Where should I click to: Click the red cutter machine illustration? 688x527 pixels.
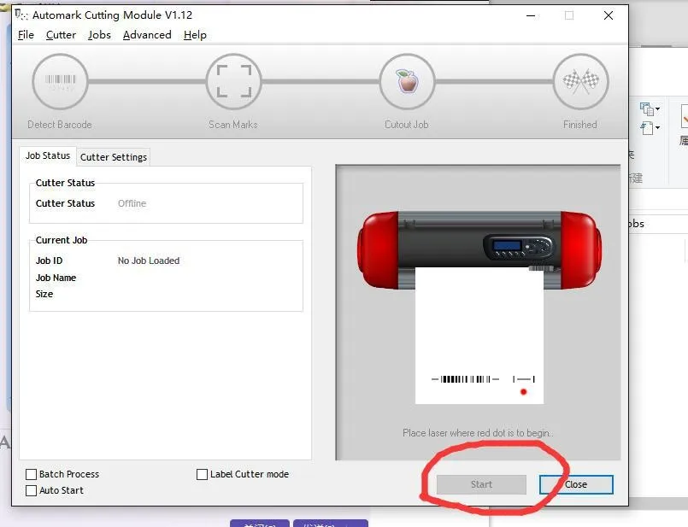[x=479, y=250]
